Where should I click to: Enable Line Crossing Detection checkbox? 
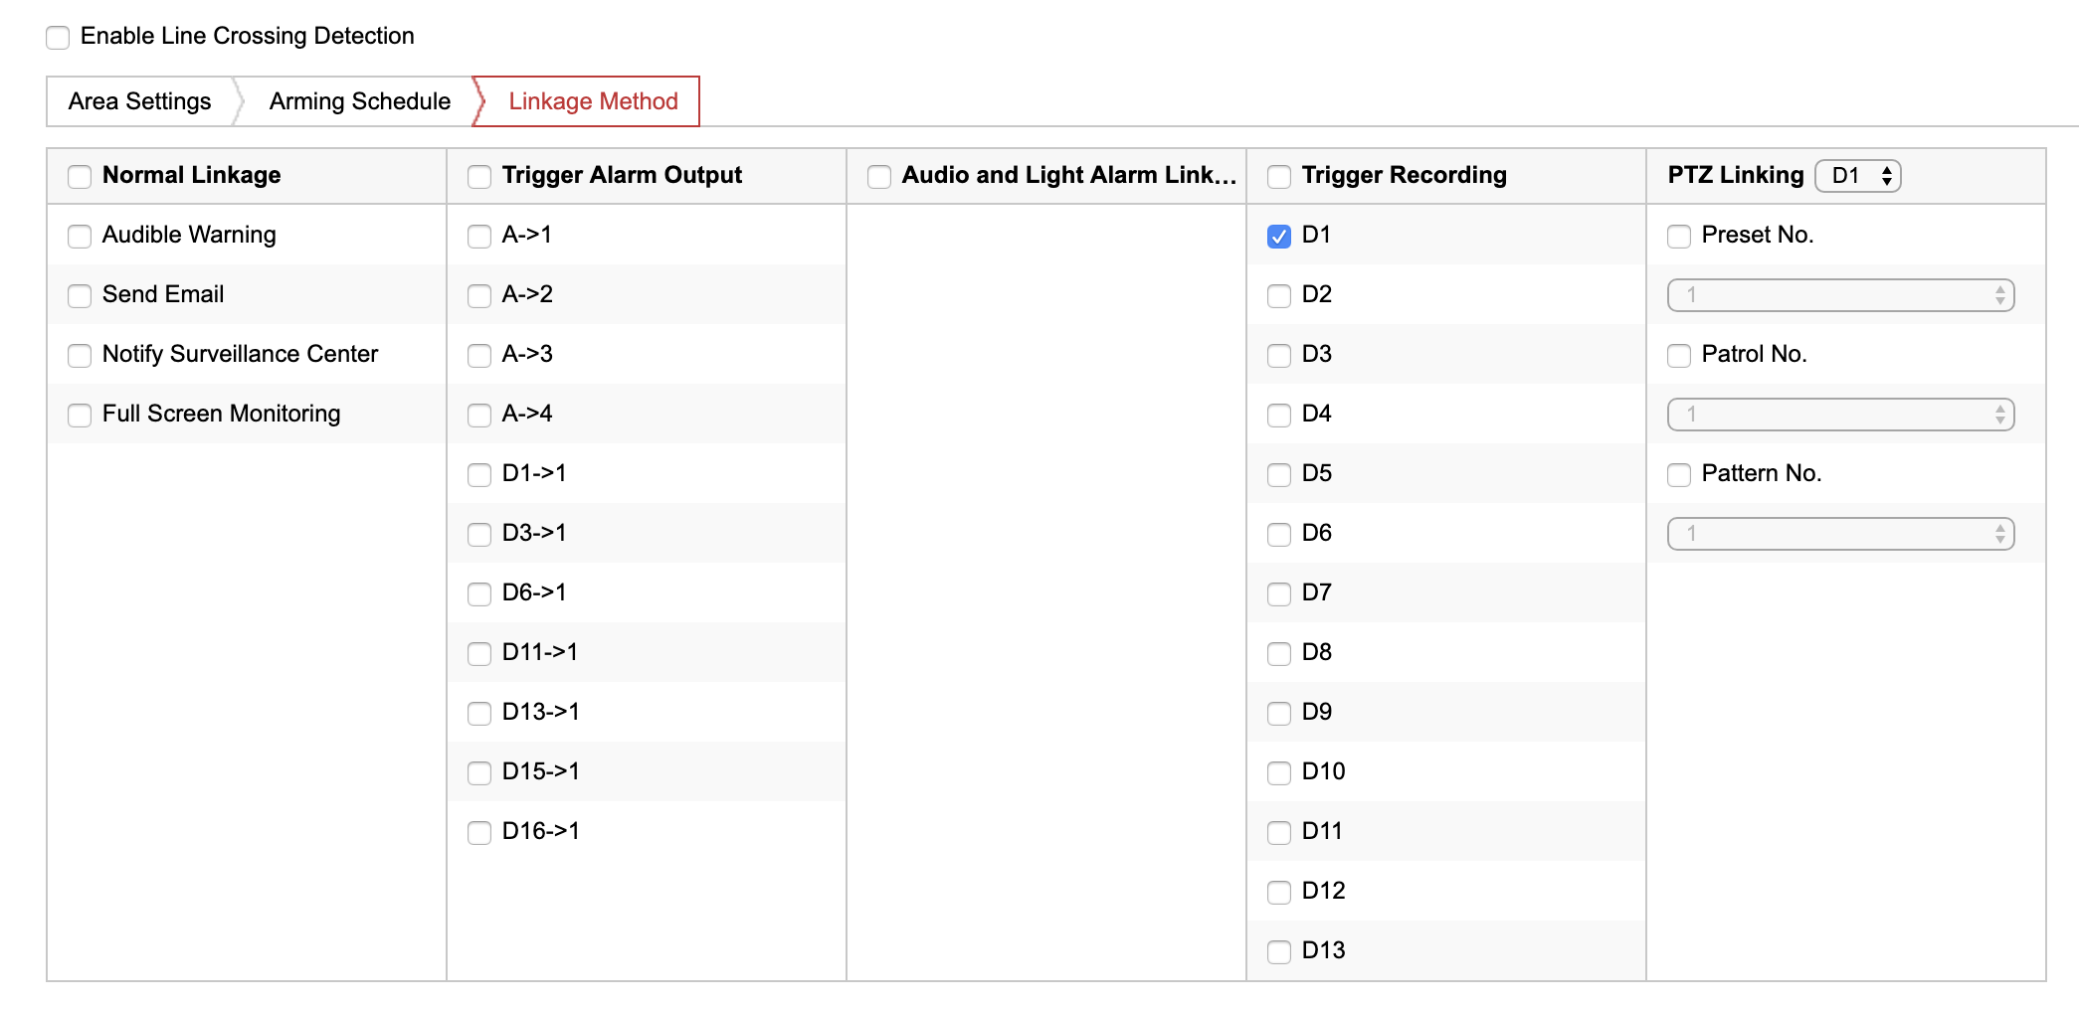point(58,38)
